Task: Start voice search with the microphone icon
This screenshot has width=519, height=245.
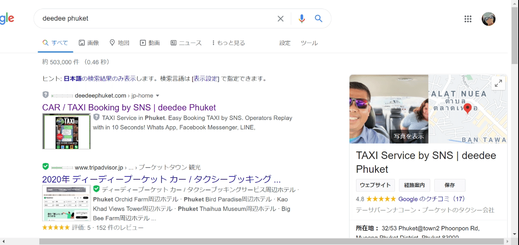Action: [301, 19]
